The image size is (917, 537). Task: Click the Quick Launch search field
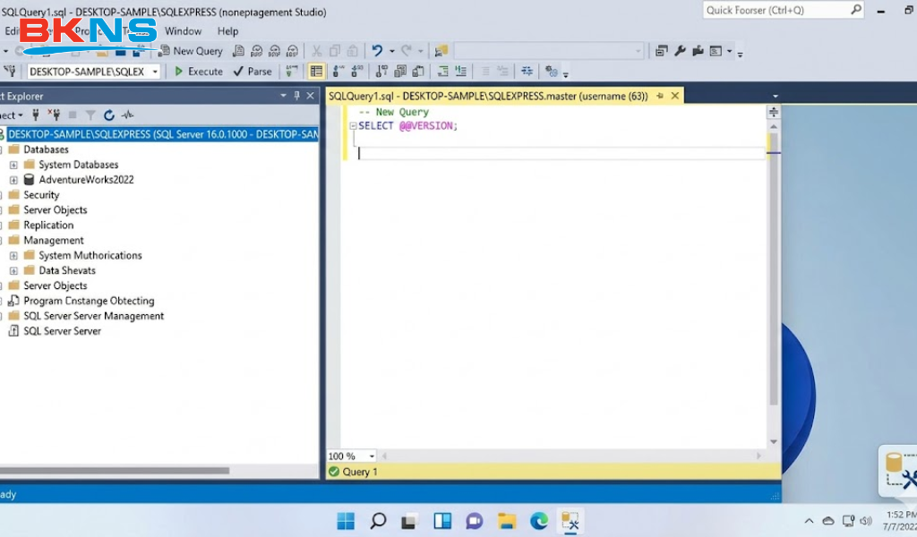click(x=783, y=10)
